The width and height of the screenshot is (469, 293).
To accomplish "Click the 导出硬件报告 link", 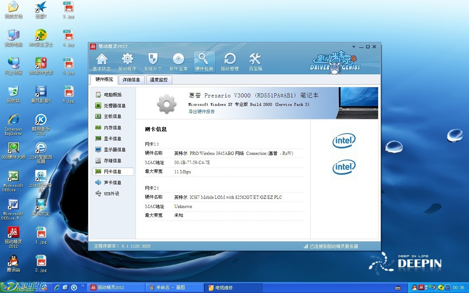I will [x=202, y=112].
